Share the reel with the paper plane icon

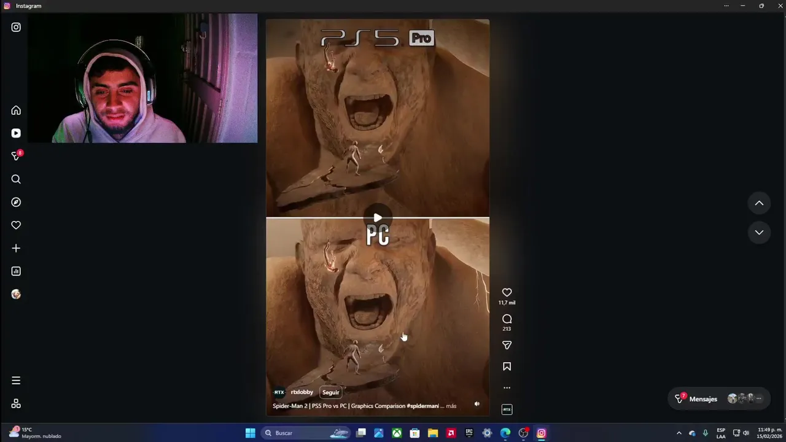point(507,345)
